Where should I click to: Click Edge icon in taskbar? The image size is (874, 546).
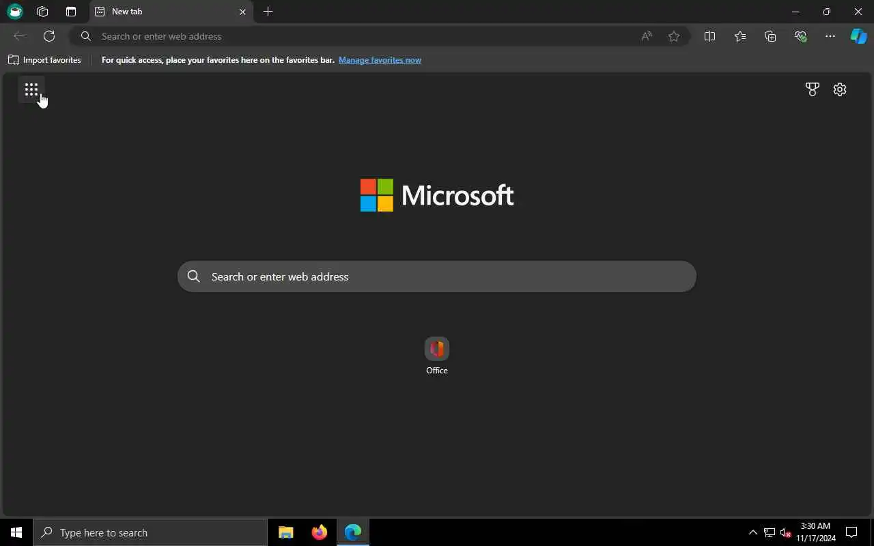click(353, 532)
